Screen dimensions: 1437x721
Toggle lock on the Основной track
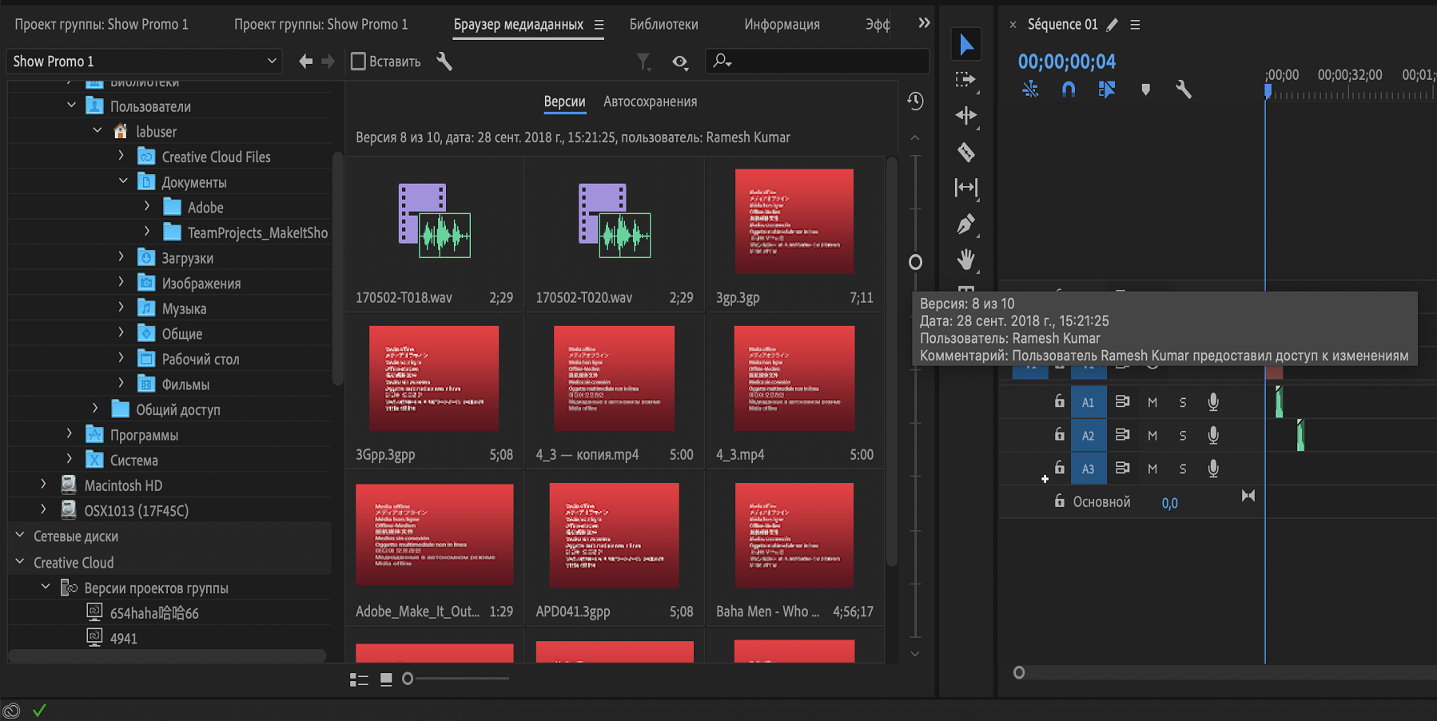[1060, 501]
